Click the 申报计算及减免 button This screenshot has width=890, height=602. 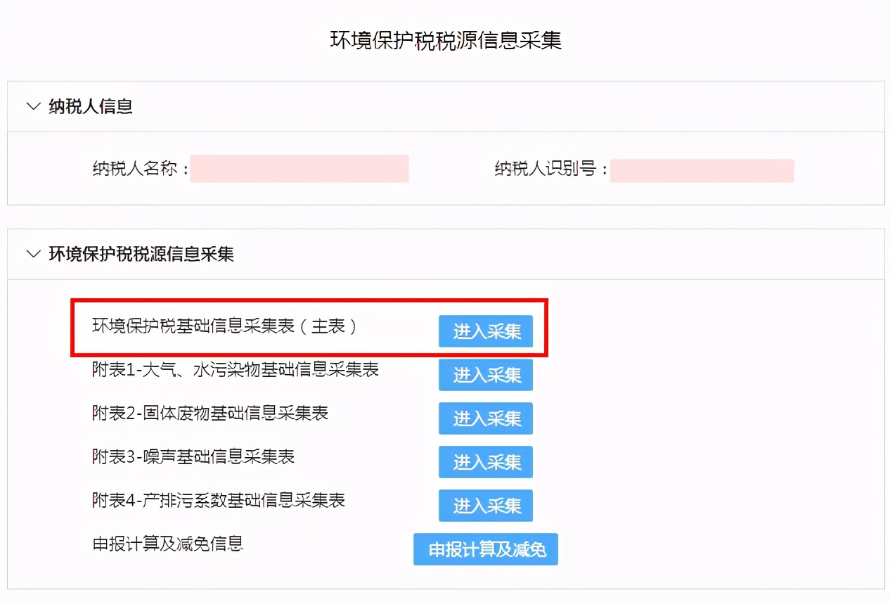486,550
